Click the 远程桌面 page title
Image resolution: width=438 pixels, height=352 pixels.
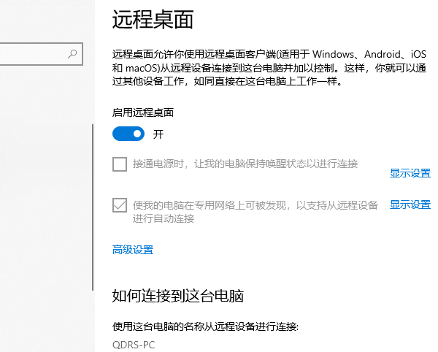coord(153,20)
